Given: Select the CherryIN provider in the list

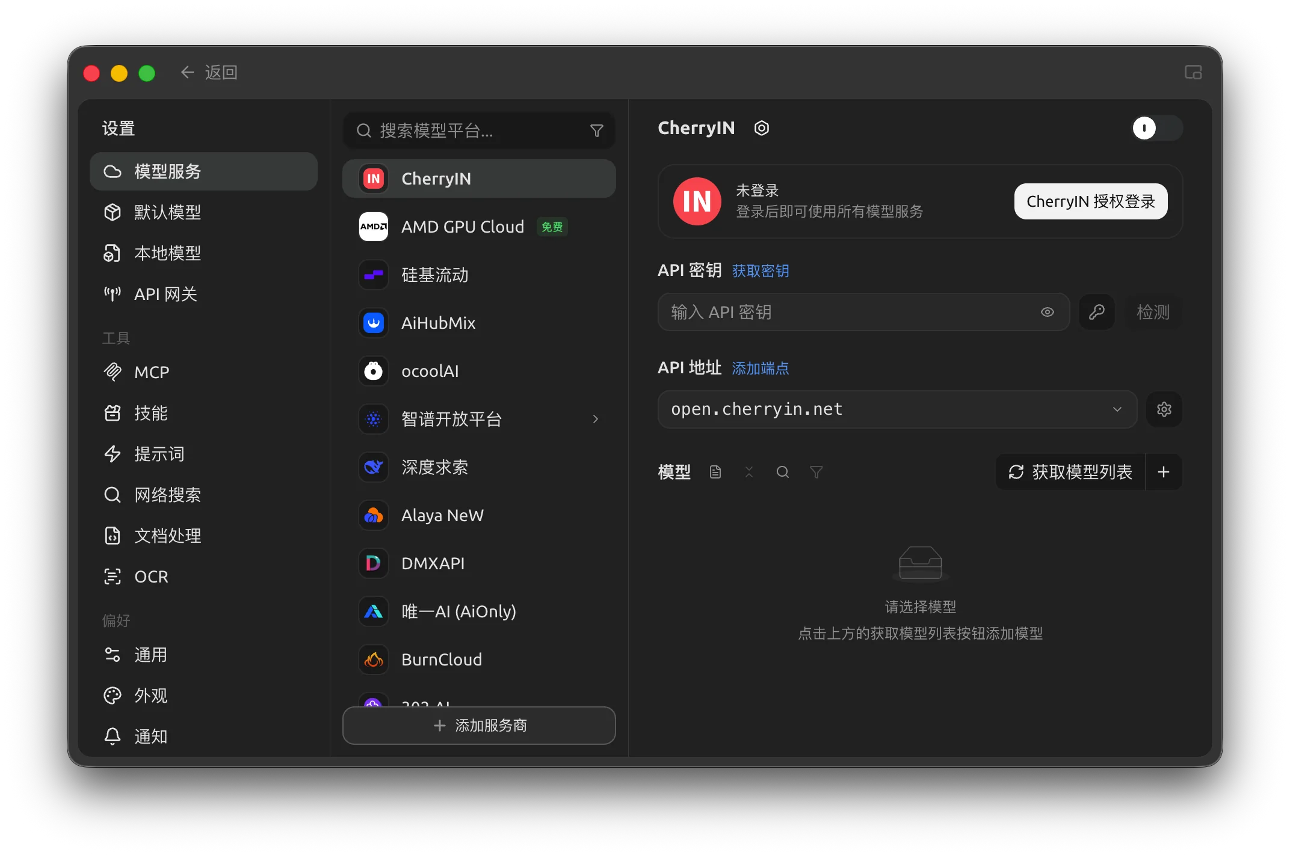Looking at the screenshot, I should [x=479, y=179].
